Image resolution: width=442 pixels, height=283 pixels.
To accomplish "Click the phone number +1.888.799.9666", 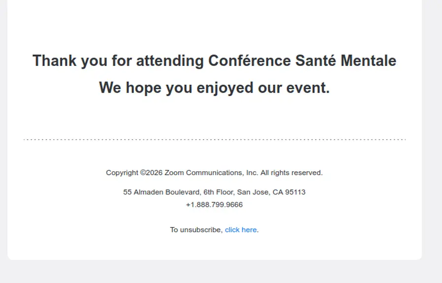I will click(x=214, y=205).
